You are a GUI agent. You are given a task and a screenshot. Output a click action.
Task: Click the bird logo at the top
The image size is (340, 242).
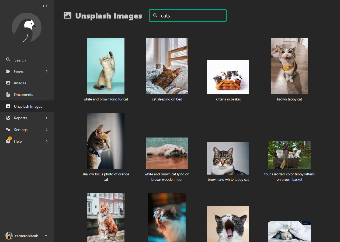coord(27,27)
